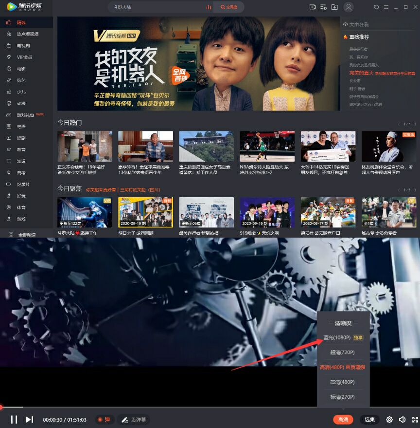Select 标清(270P) quality option
This screenshot has height=428, width=420.
(x=342, y=397)
